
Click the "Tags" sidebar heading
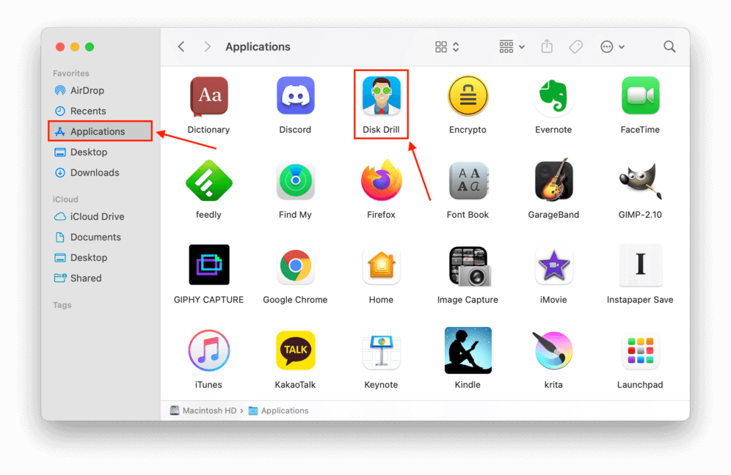[x=62, y=305]
